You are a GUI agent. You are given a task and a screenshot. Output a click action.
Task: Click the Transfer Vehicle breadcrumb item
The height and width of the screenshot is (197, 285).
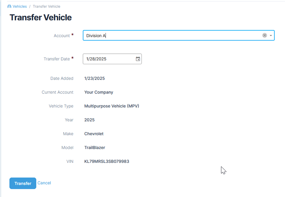47,6
